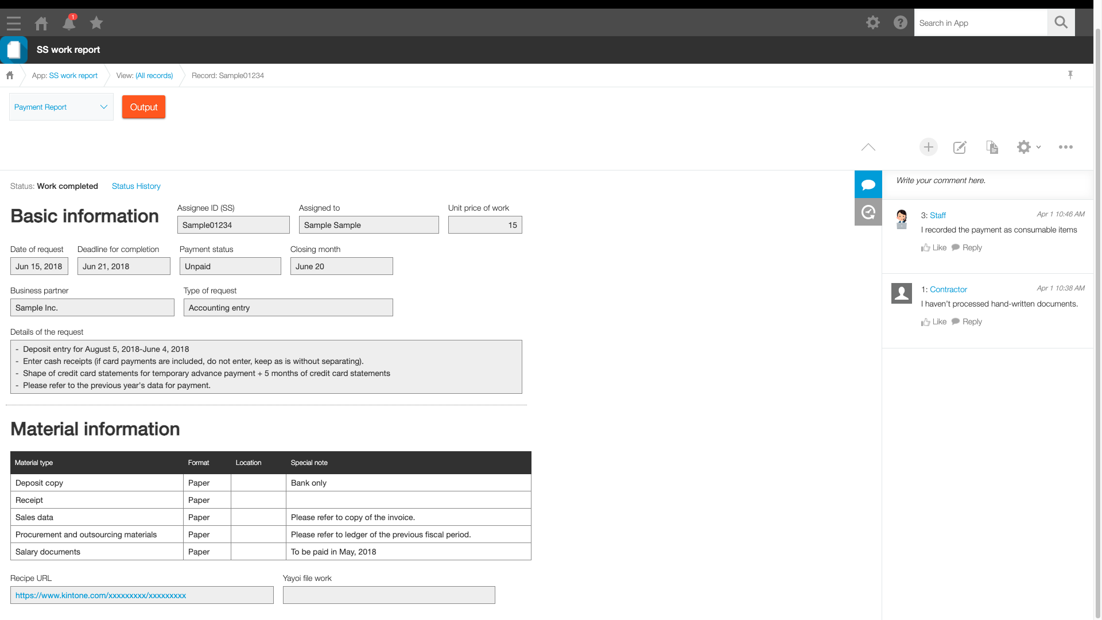Click the favorites star icon
The width and height of the screenshot is (1102, 620).
click(96, 23)
